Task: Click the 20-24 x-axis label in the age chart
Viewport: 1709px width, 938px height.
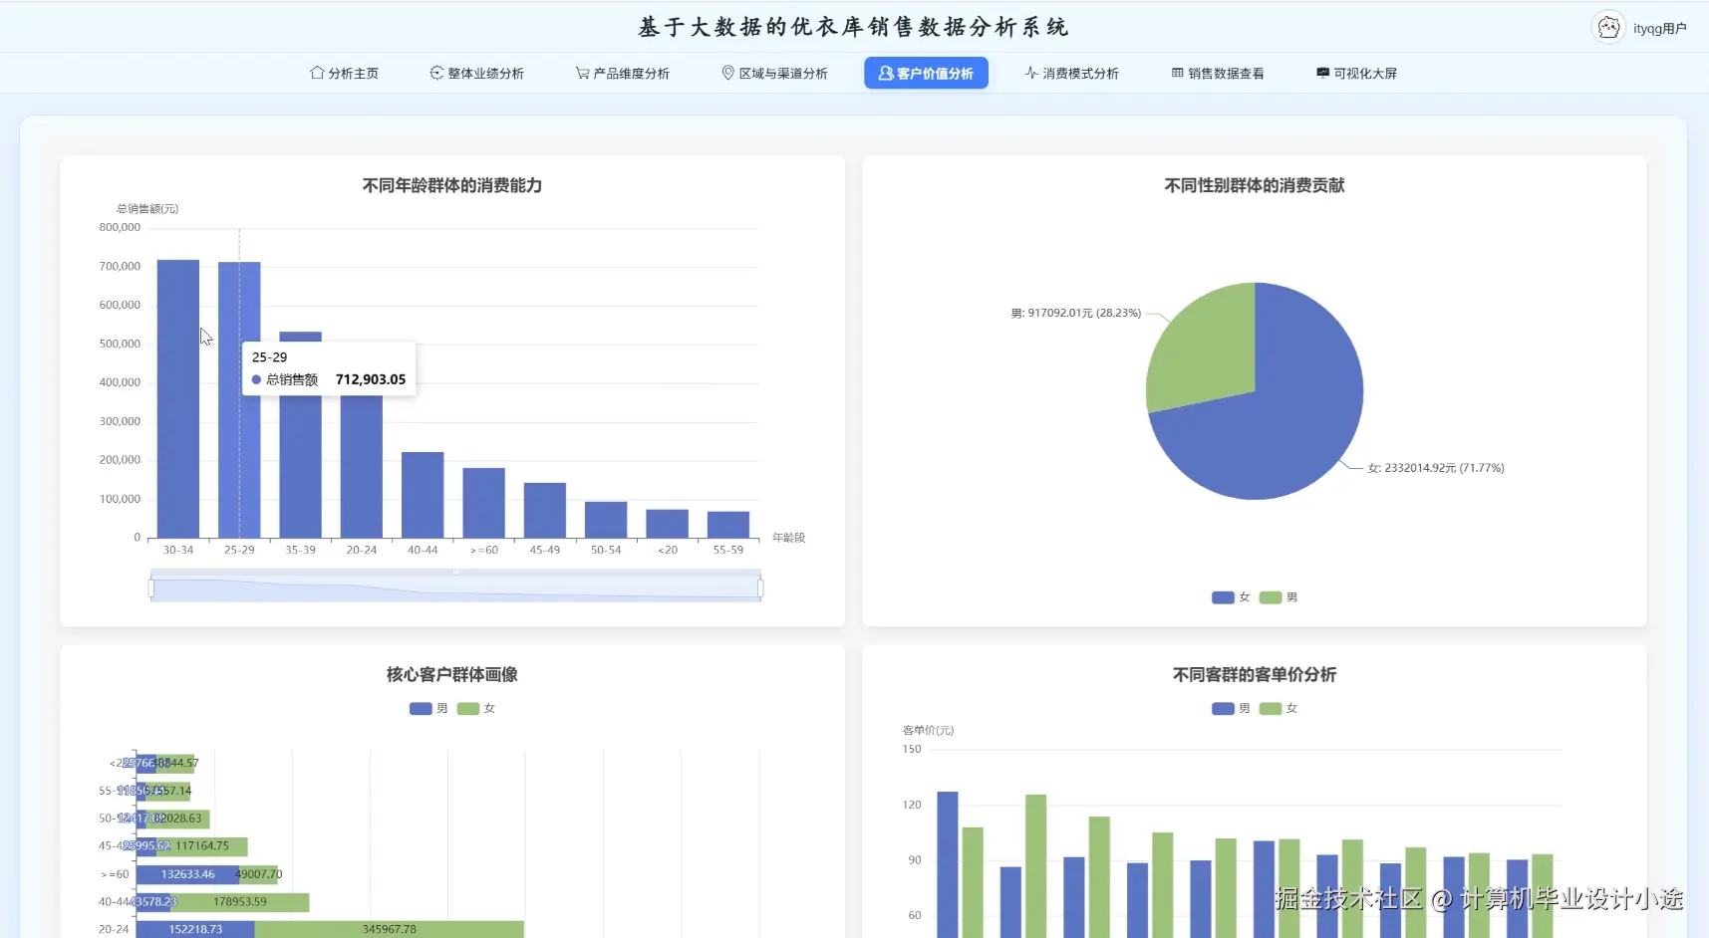Action: click(362, 550)
